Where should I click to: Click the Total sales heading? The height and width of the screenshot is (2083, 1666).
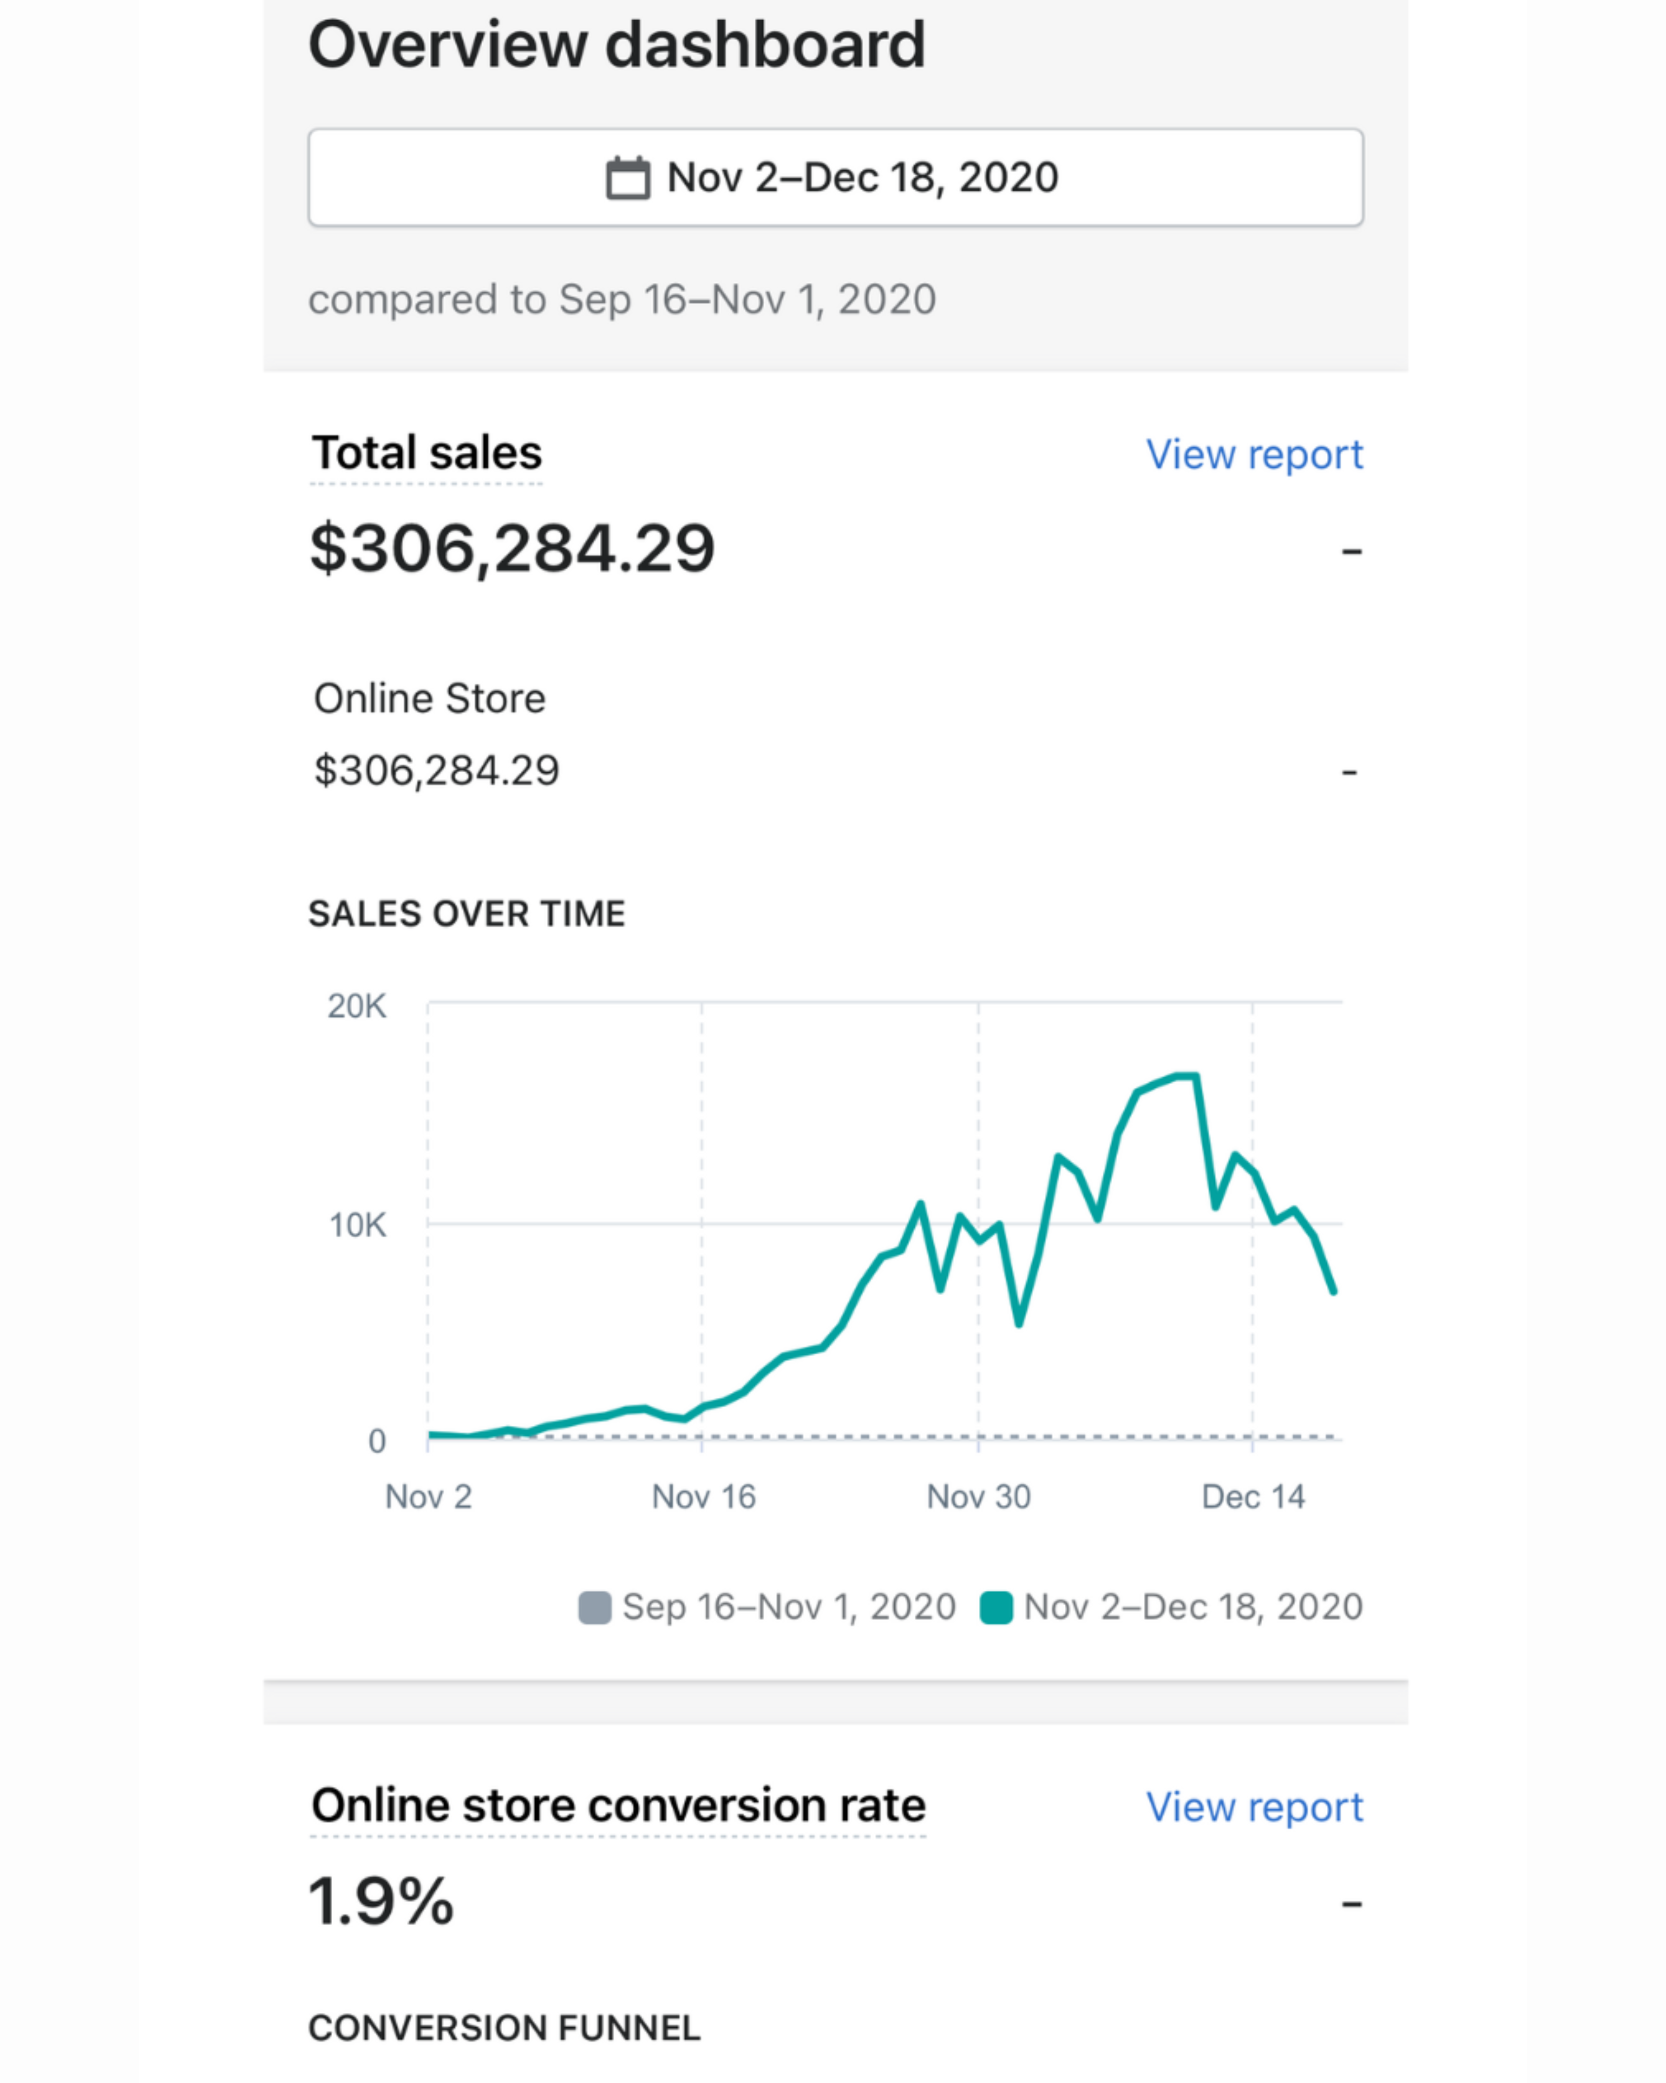point(426,453)
